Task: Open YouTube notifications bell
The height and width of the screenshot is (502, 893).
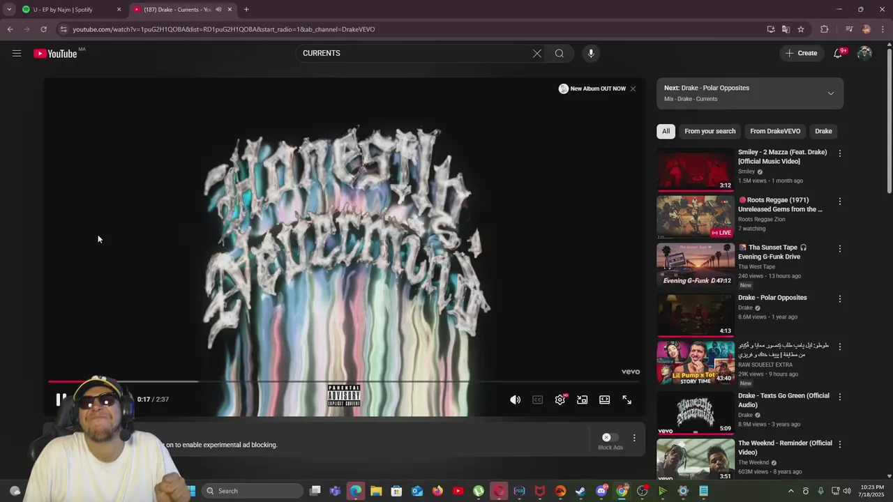Action: click(839, 53)
